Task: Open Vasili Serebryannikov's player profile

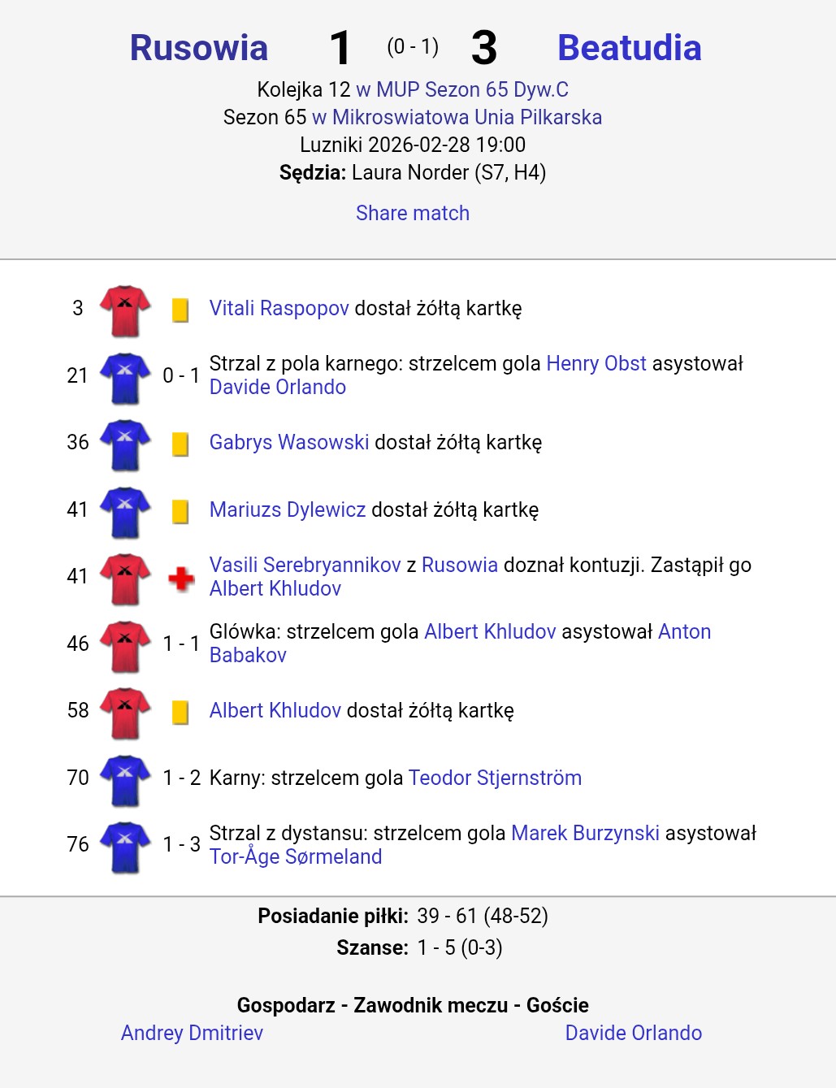Action: [x=305, y=565]
